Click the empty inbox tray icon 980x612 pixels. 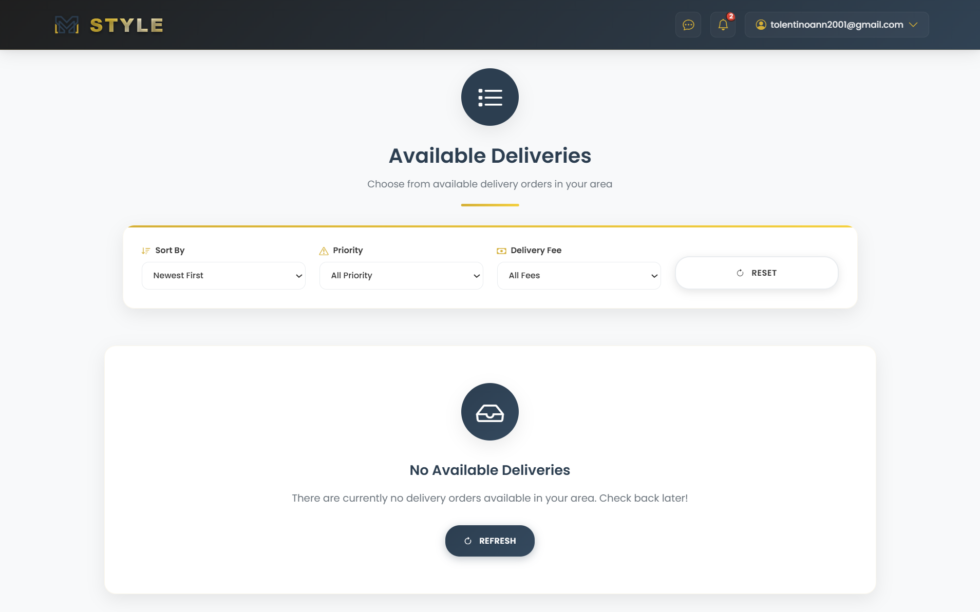pos(489,412)
